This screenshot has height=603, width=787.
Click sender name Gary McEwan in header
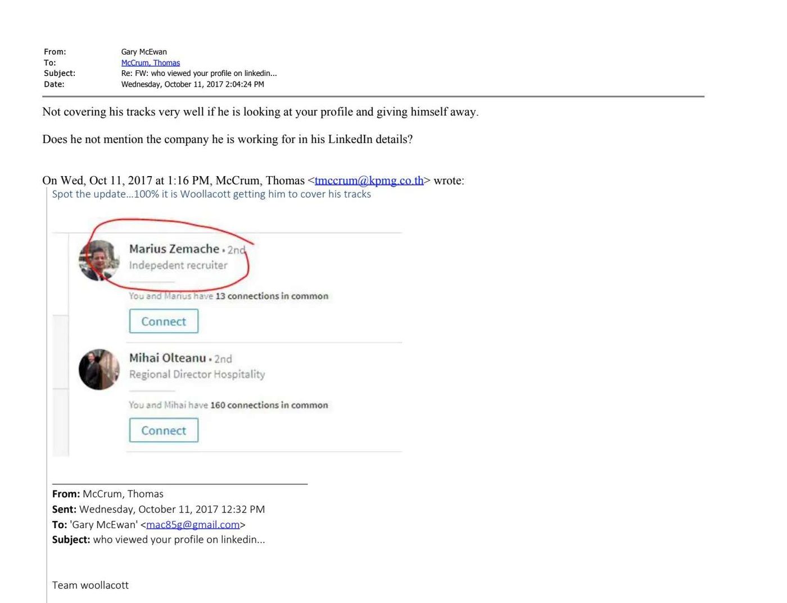coord(144,52)
